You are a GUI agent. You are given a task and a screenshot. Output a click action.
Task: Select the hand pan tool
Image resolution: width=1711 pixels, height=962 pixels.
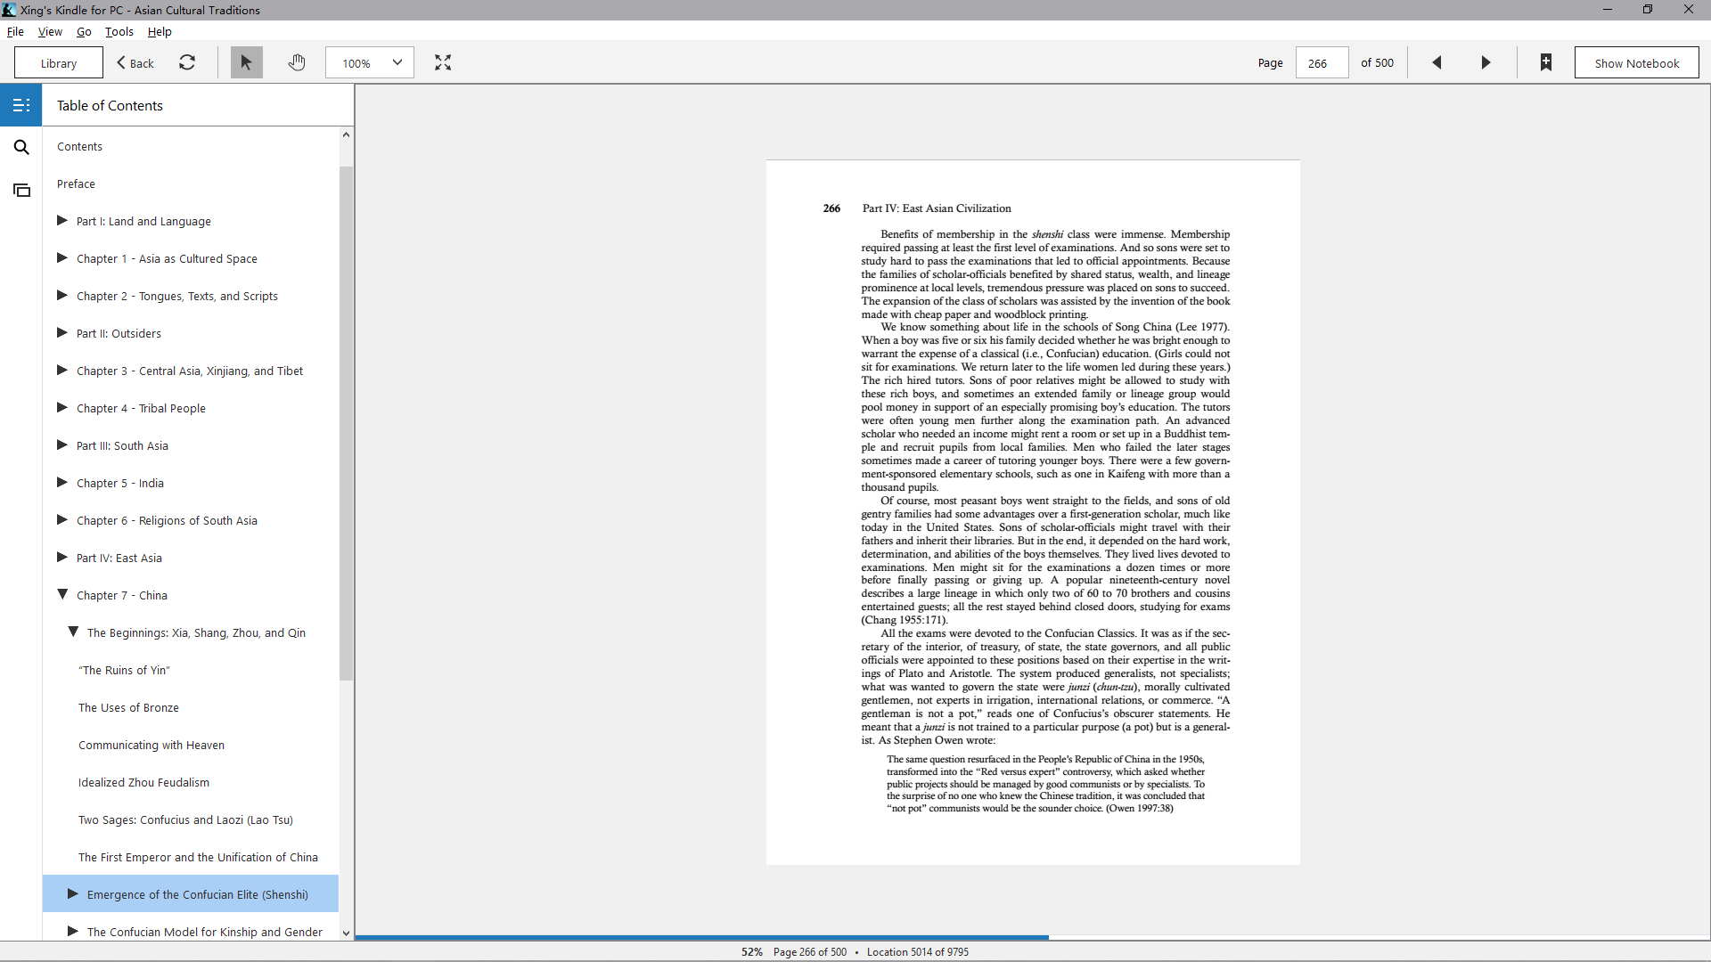click(297, 62)
